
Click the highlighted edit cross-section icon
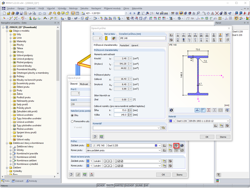176,145
